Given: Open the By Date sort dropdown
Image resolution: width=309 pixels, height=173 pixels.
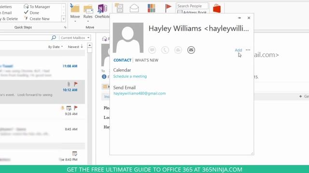Looking at the screenshot, I should tap(56, 47).
